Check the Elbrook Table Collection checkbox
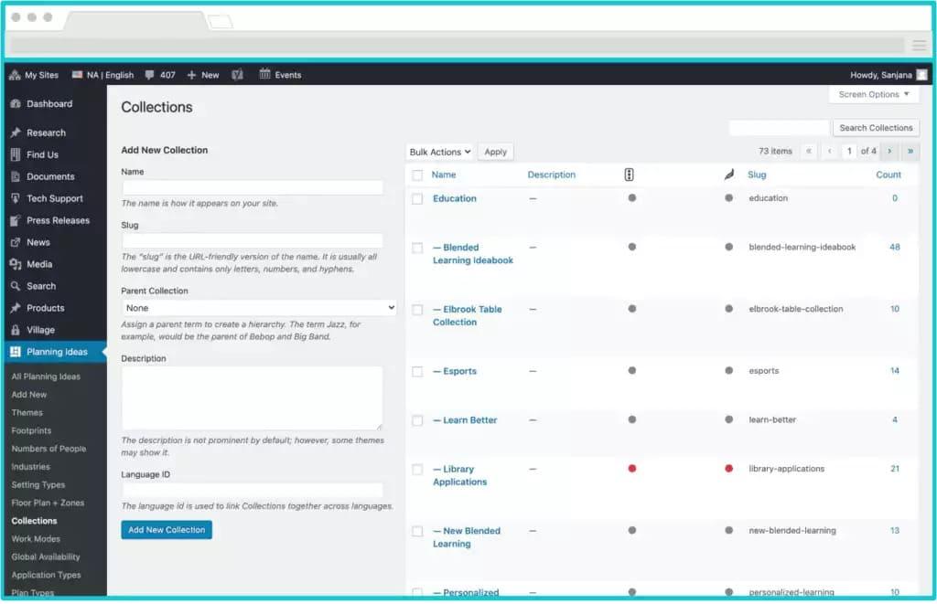This screenshot has height=604, width=937. [x=417, y=310]
